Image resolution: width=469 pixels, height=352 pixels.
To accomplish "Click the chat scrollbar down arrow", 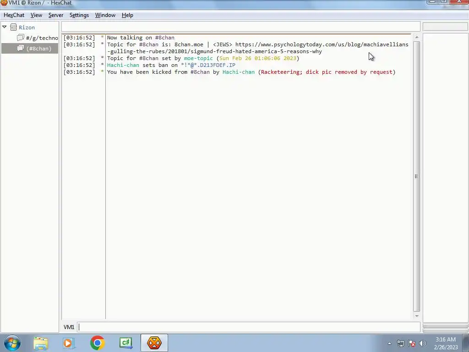I will pyautogui.click(x=417, y=316).
